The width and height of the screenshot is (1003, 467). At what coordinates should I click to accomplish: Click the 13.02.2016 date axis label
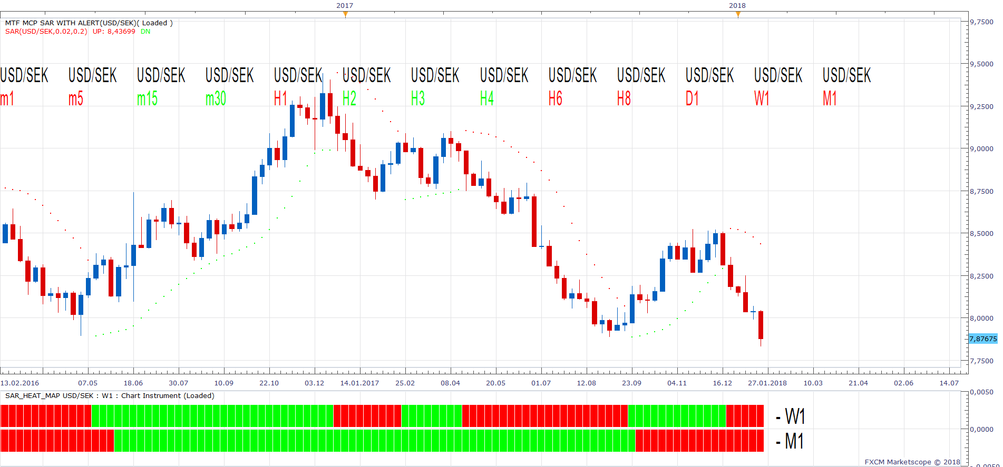pos(20,383)
